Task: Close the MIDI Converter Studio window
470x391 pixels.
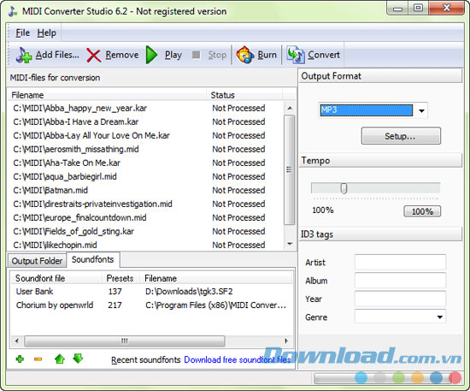Action: [x=447, y=8]
